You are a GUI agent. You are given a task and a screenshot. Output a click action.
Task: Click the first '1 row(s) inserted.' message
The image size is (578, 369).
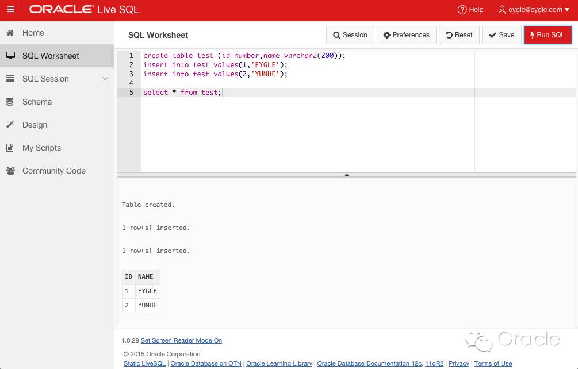point(156,228)
